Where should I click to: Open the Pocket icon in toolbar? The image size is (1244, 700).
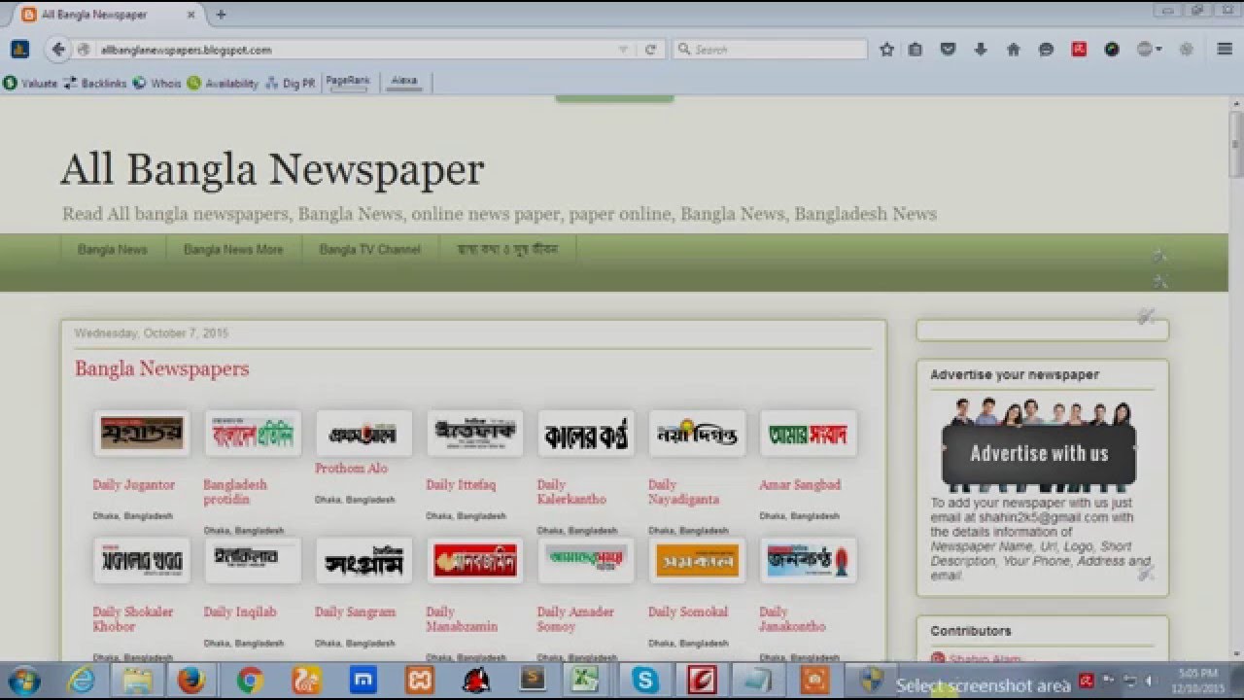pyautogui.click(x=948, y=50)
